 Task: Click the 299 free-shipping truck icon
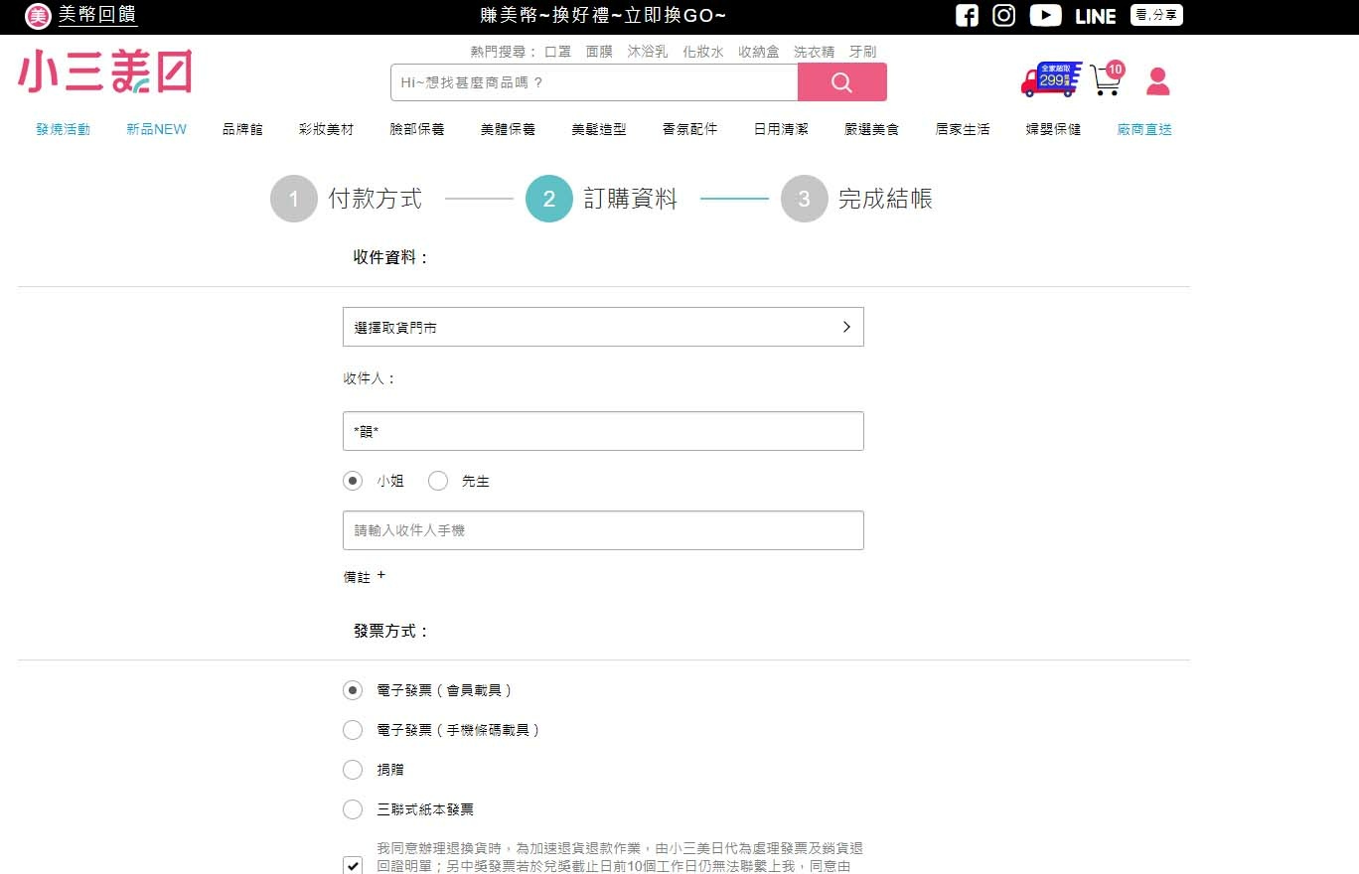(x=1051, y=79)
